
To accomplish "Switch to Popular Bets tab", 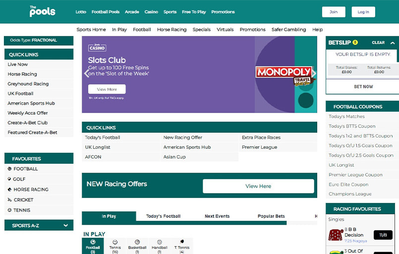I will 271,216.
